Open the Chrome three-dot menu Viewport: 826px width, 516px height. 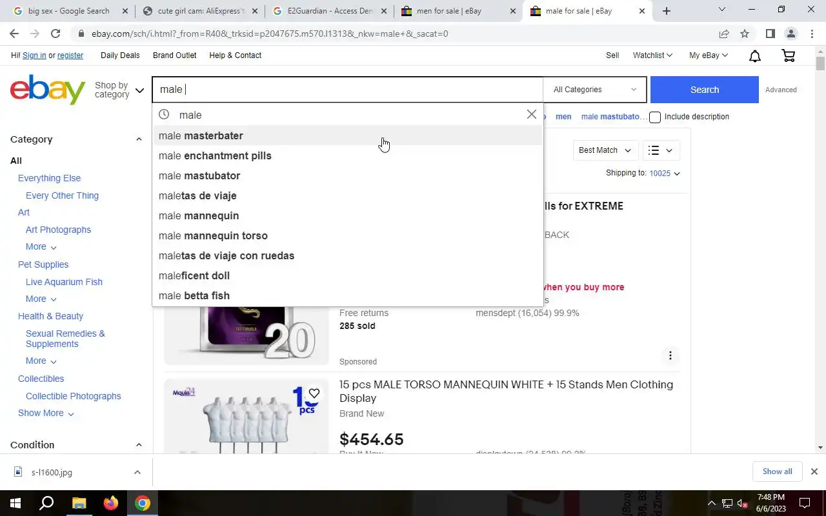[811, 34]
